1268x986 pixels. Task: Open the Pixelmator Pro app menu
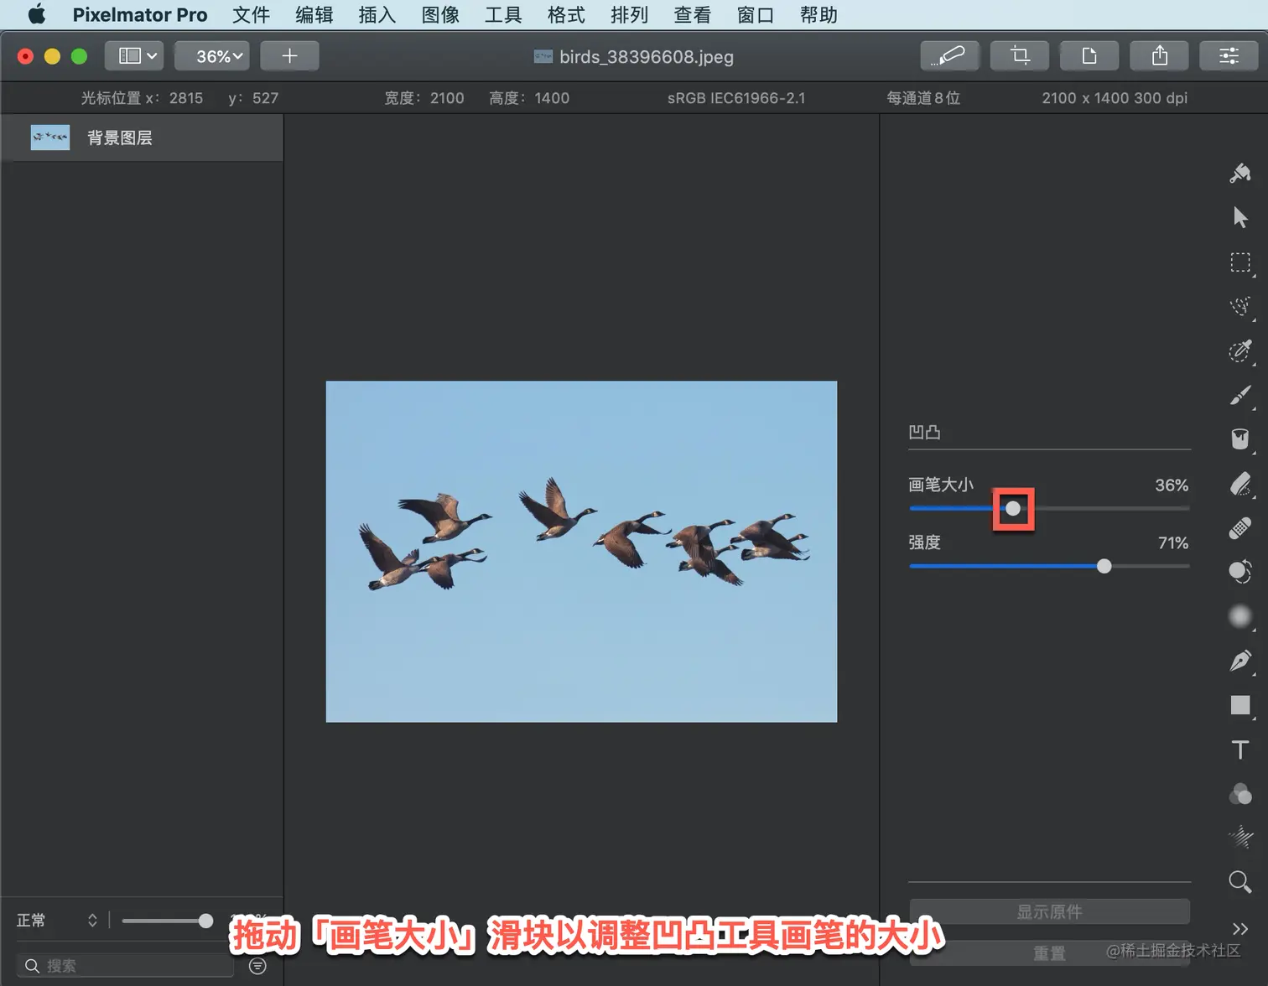[x=140, y=15]
